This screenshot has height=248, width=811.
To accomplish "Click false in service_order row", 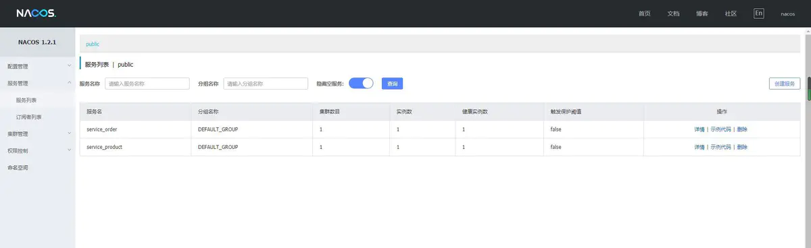I will 556,129.
